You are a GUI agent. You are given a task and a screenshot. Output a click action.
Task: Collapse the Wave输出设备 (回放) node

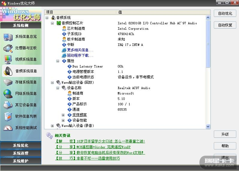[x=52, y=83]
